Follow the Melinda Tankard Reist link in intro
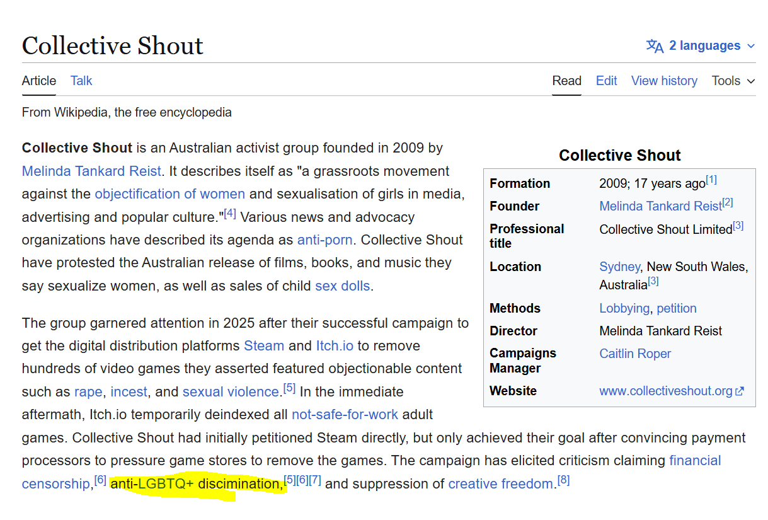 [92, 171]
